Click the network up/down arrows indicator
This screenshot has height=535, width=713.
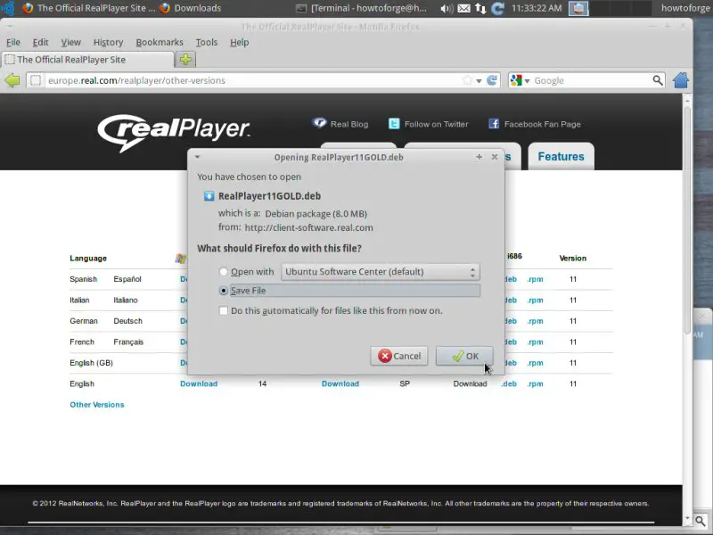480,8
